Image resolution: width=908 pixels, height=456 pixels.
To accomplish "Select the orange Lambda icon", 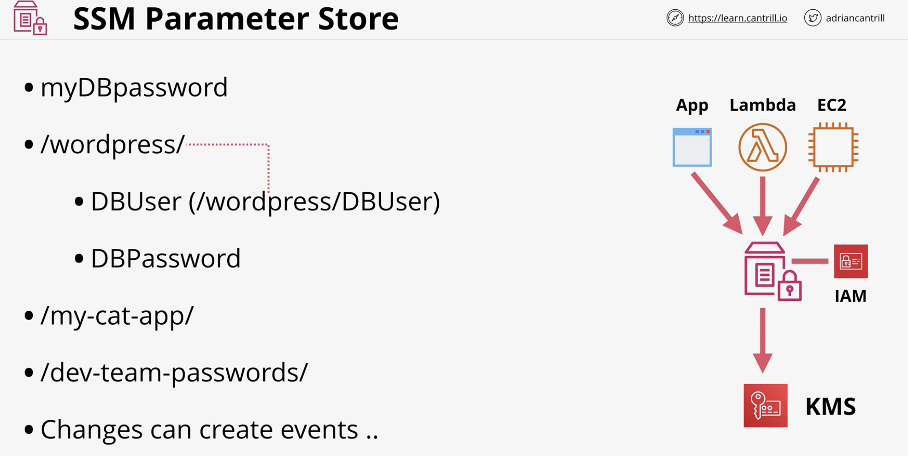I will [762, 147].
